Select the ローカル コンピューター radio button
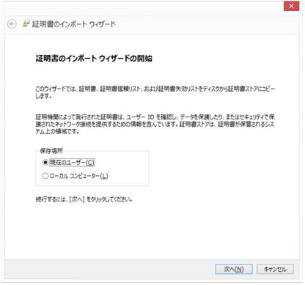The width and height of the screenshot is (305, 285). click(45, 176)
